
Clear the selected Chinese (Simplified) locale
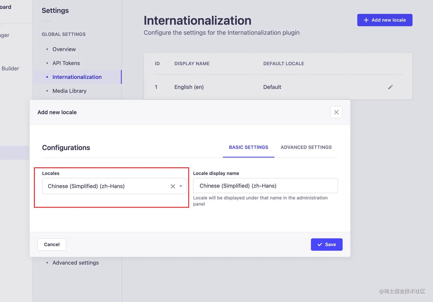(173, 186)
